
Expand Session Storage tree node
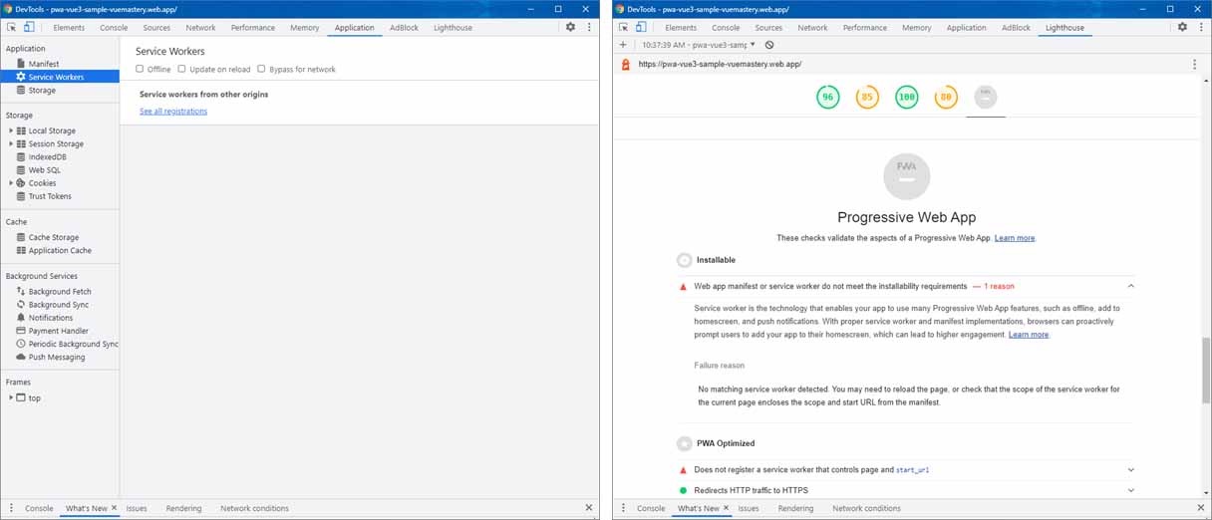(11, 143)
